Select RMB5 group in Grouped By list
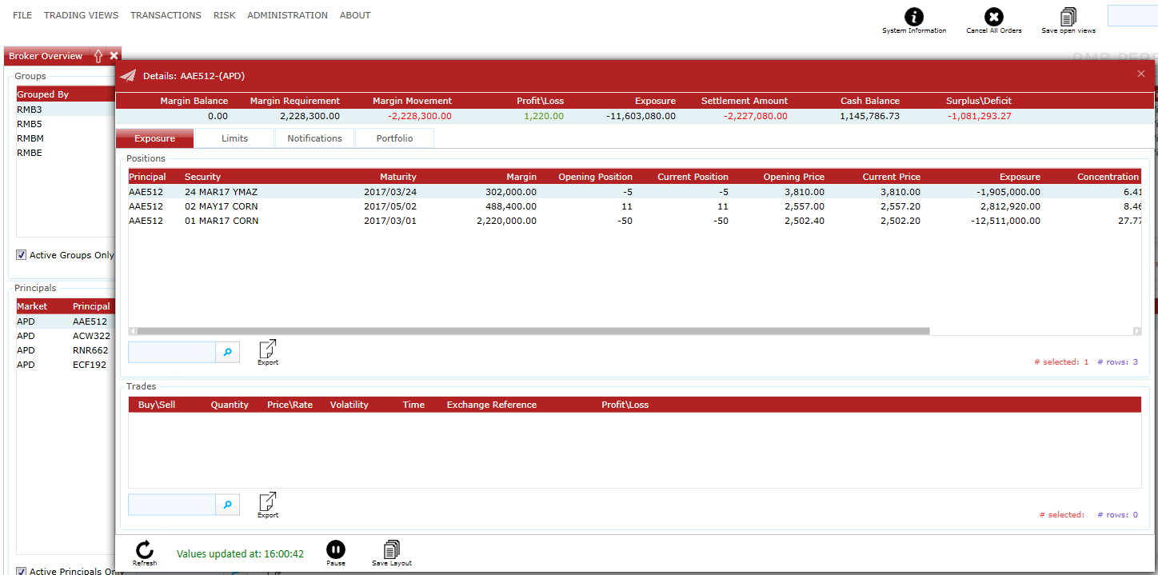Viewport: 1158px width, 575px height. pos(30,124)
